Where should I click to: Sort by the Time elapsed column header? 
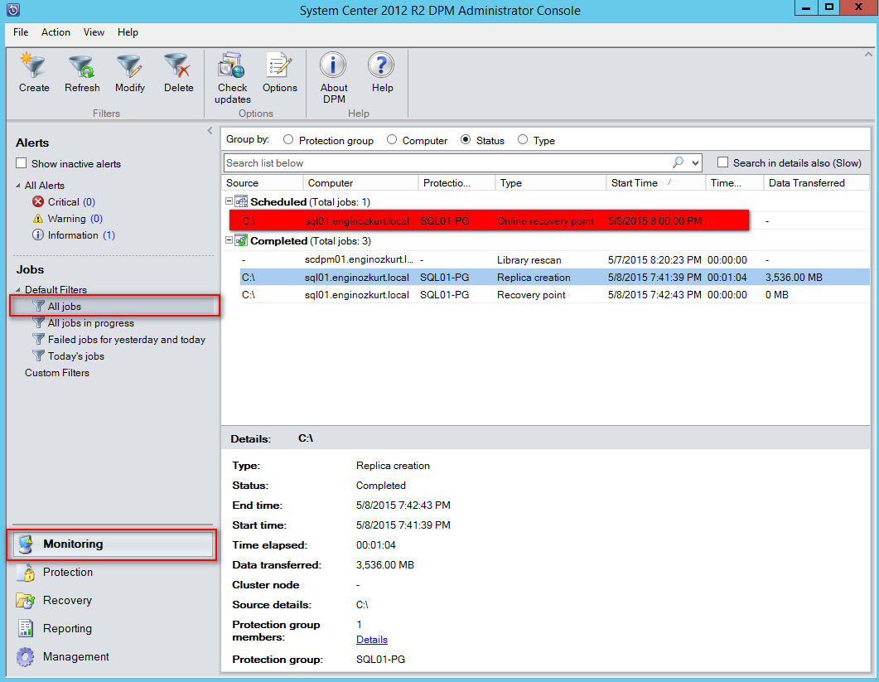pos(734,183)
